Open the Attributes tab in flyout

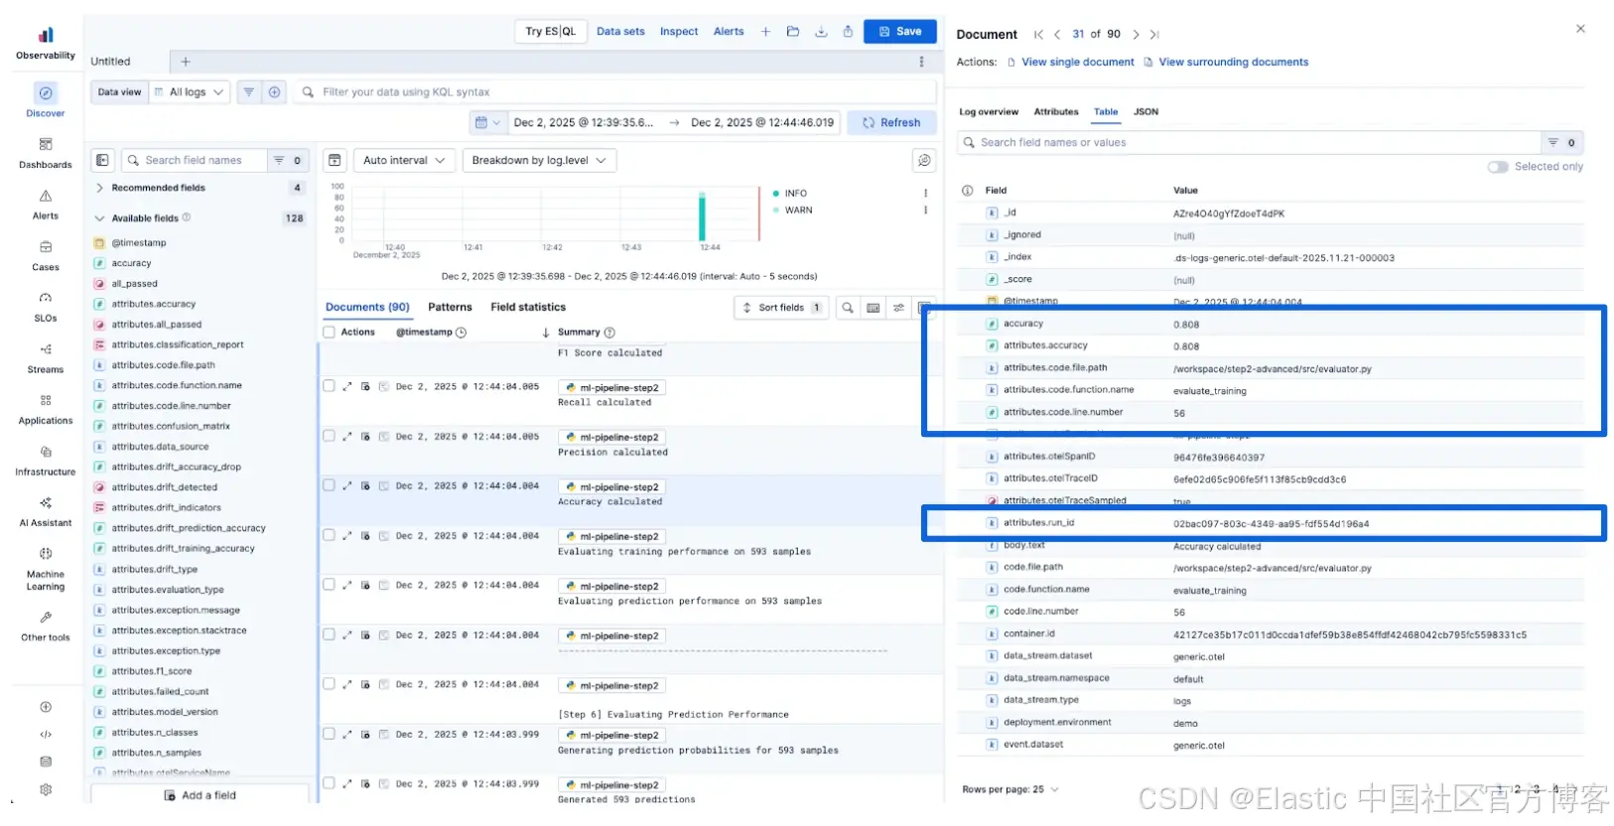[1056, 112]
